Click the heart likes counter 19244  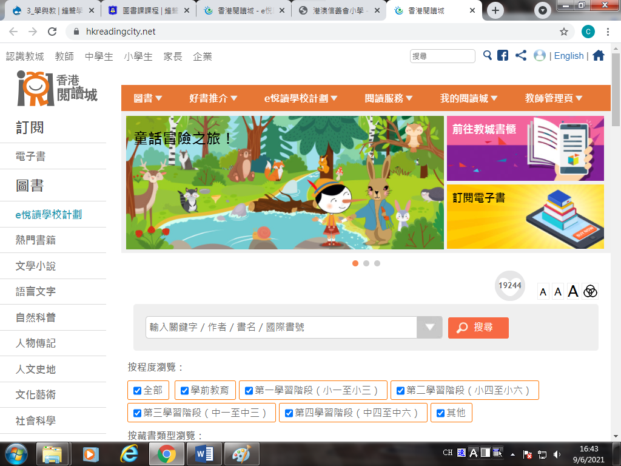(x=509, y=285)
